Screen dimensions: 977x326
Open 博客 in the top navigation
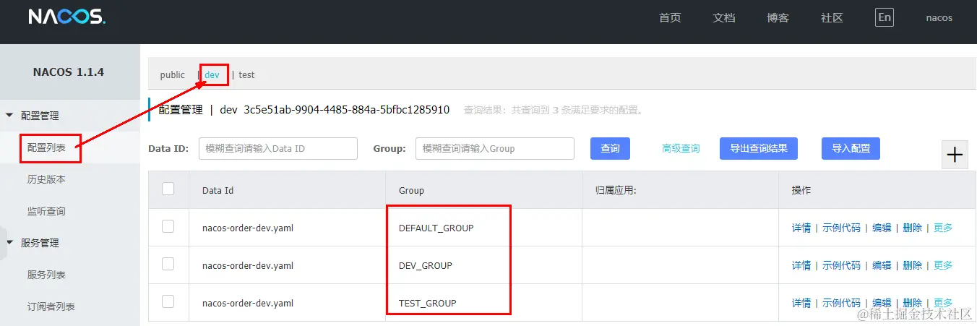pyautogui.click(x=778, y=18)
